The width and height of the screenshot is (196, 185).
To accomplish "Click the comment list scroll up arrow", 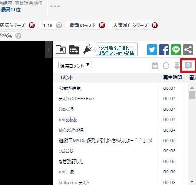I will [x=192, y=88].
